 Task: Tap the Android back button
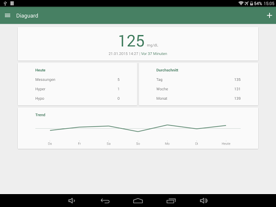click(105, 201)
